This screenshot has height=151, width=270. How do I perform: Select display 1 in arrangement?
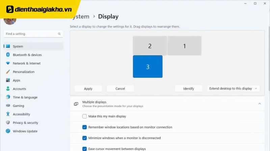(184, 46)
